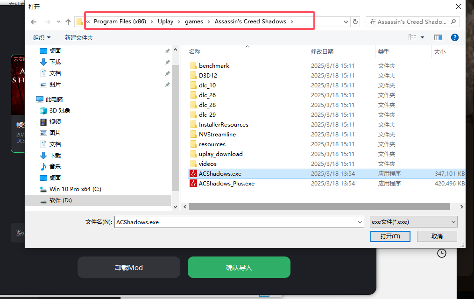Jump to games breadcrumb folder
This screenshot has width=474, height=299.
click(194, 21)
